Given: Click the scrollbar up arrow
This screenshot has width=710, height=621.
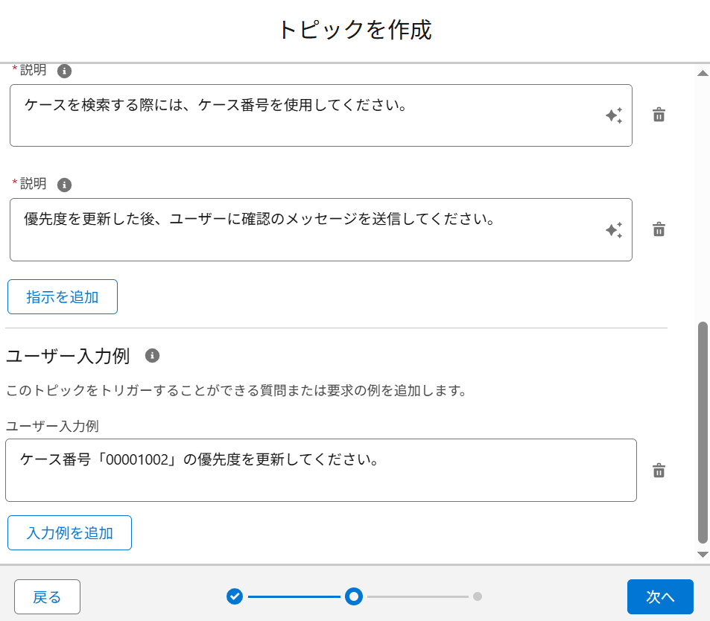Looking at the screenshot, I should pyautogui.click(x=703, y=73).
